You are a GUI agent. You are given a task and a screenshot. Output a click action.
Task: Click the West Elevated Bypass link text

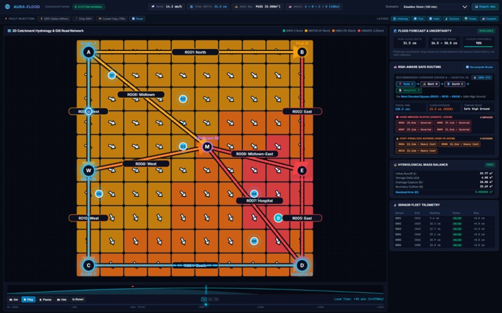click(430, 96)
